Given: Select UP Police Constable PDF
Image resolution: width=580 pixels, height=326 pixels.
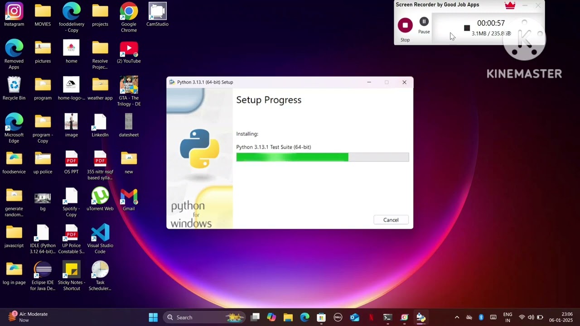Looking at the screenshot, I should click(x=72, y=239).
